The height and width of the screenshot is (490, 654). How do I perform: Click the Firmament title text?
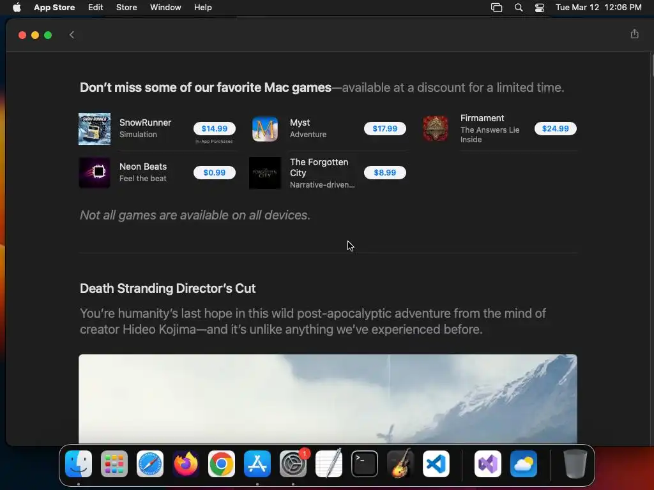(482, 118)
